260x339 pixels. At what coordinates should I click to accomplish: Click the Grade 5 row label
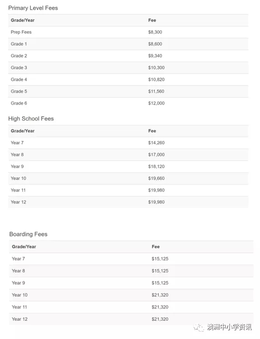19,91
